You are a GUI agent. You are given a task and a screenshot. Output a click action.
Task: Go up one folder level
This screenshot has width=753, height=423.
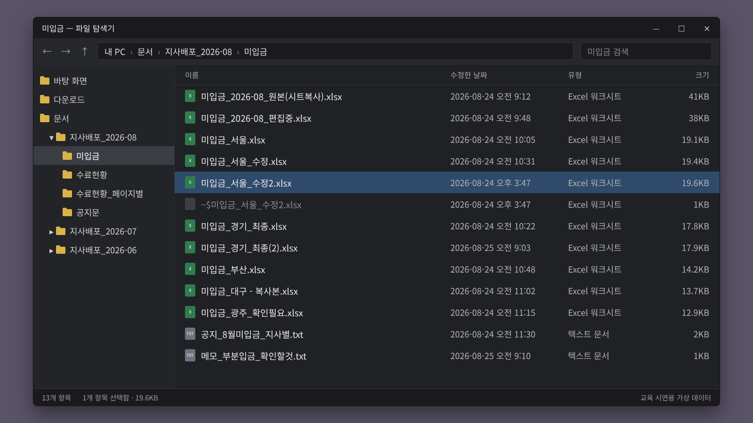pos(85,51)
